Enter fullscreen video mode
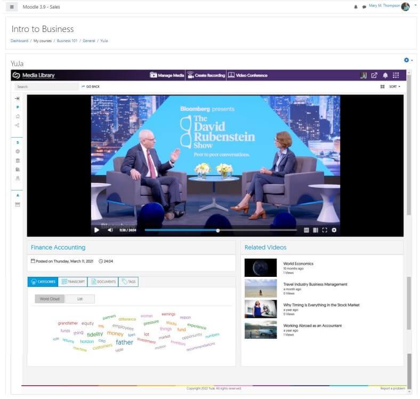Image resolution: width=420 pixels, height=399 pixels. point(325,230)
